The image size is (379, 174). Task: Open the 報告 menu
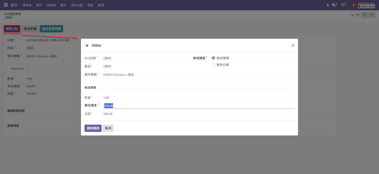click(x=91, y=5)
